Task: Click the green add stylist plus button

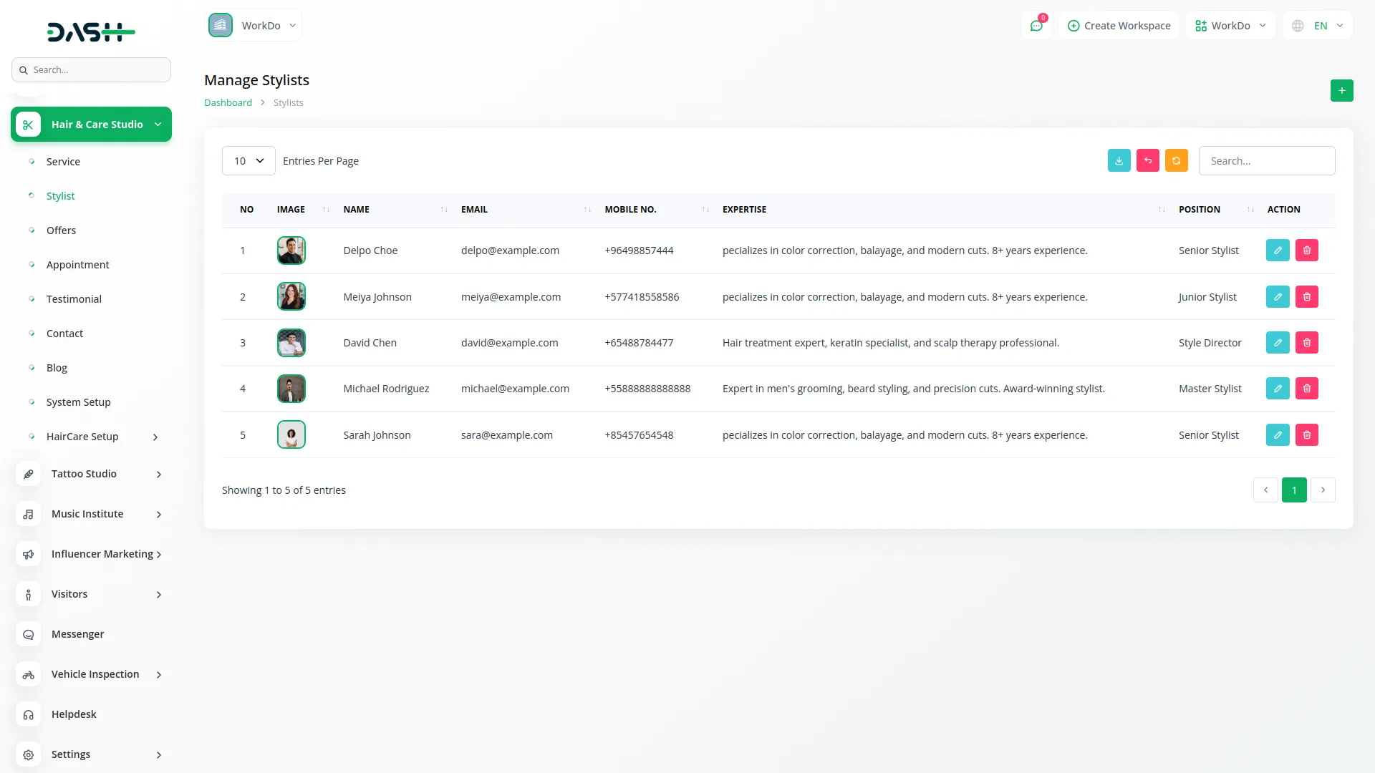Action: [x=1341, y=91]
